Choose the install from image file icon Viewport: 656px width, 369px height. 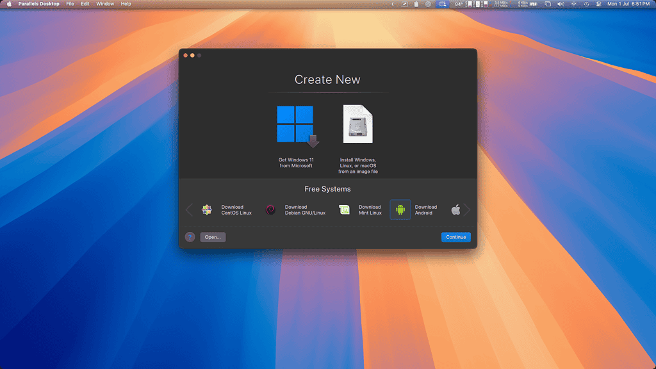357,124
